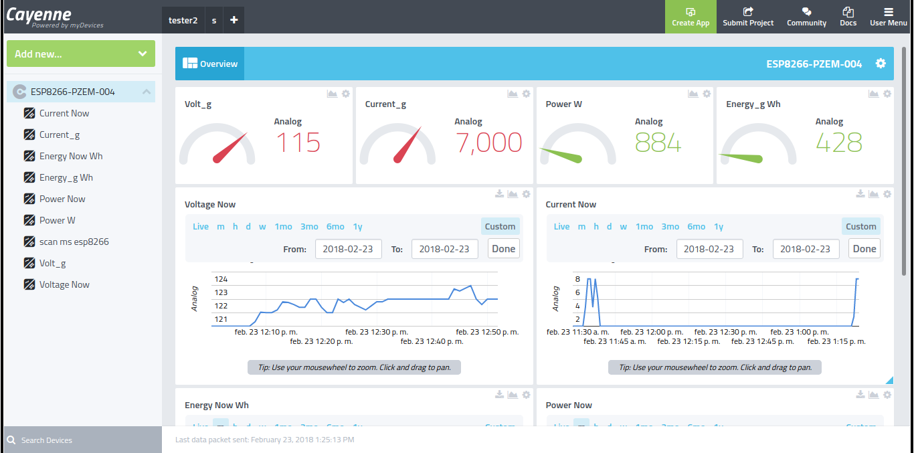Open ESP8266-PZEM-004 dashboard settings gear
914x453 pixels.
[881, 64]
